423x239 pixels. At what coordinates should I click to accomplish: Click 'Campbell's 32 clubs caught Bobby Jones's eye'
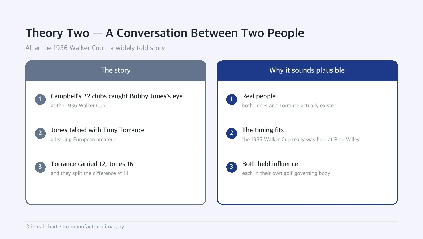tap(117, 96)
